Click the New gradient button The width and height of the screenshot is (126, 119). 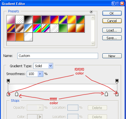[x=112, y=56]
